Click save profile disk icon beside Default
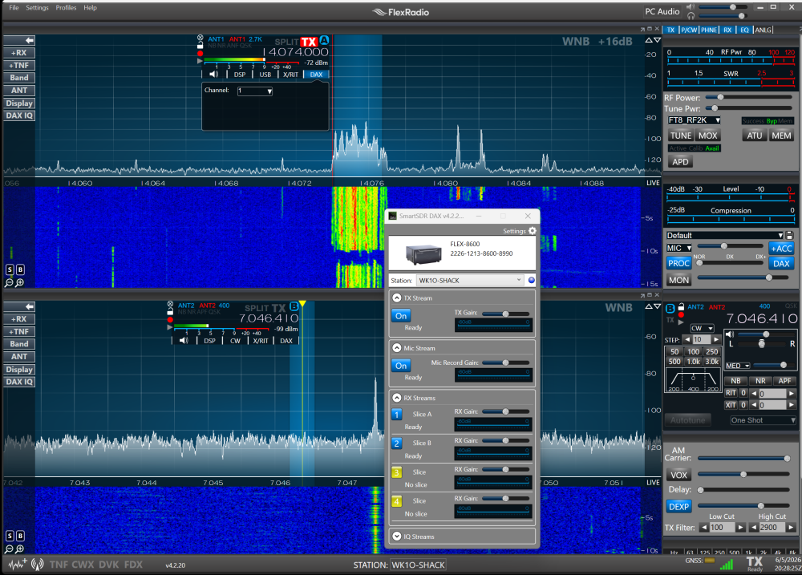Screen dimensions: 802x575 pos(790,235)
